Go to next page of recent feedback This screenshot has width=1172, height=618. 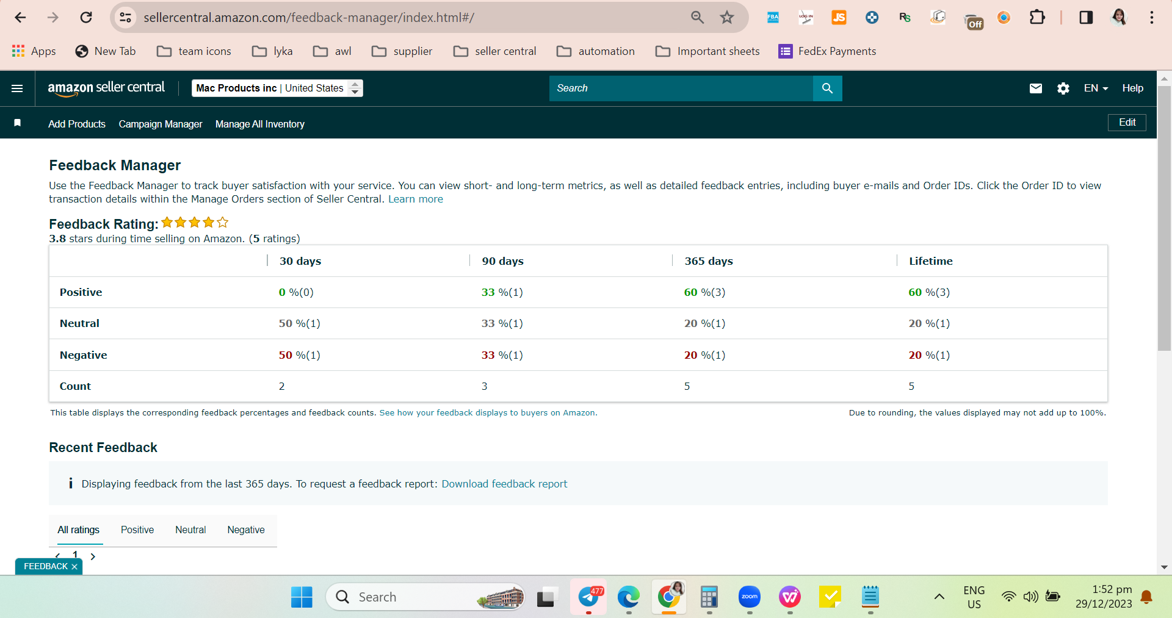(93, 556)
